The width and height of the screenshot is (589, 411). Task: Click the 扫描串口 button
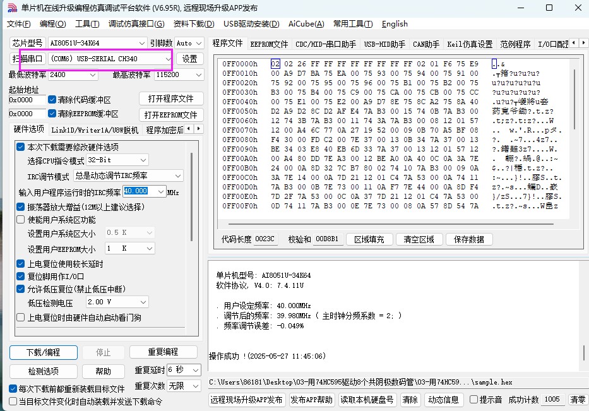pos(27,59)
